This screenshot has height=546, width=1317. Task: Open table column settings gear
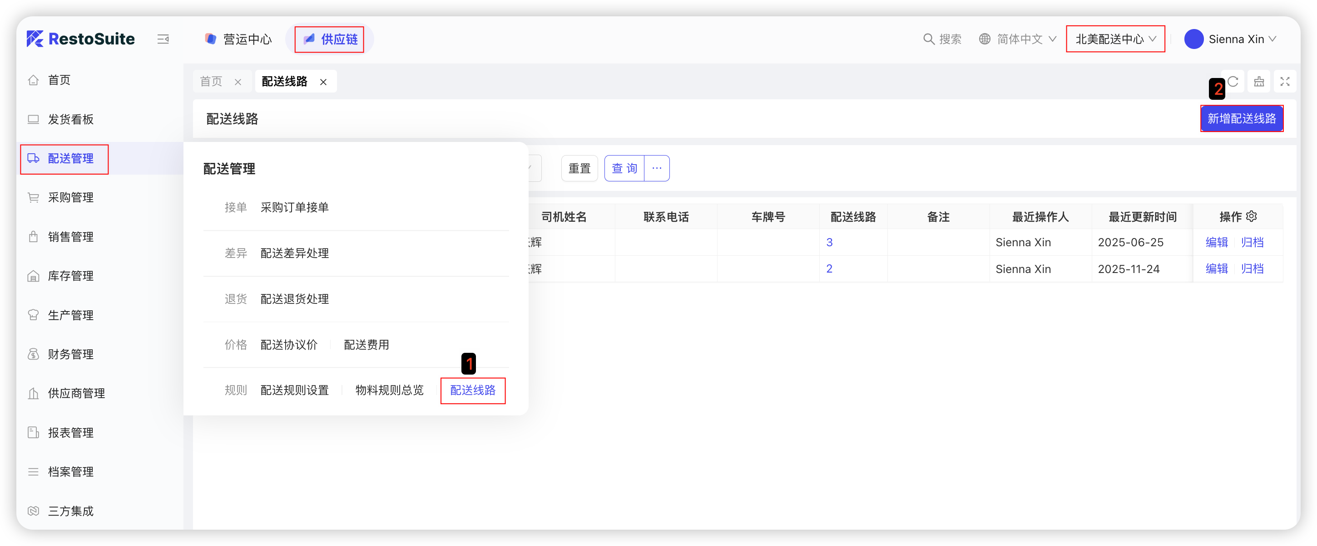(1251, 217)
